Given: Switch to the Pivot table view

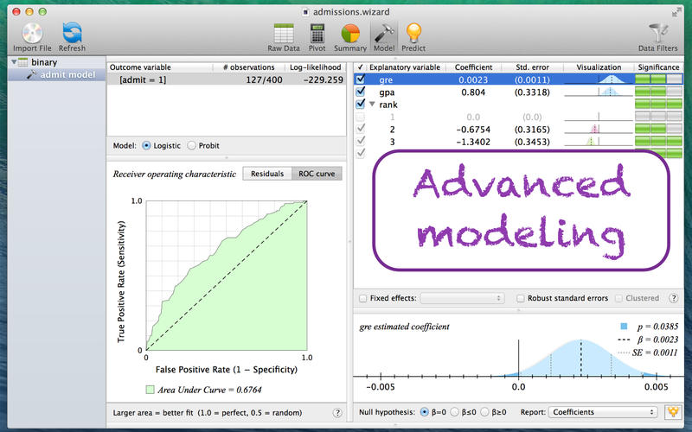Looking at the screenshot, I should click(x=317, y=33).
